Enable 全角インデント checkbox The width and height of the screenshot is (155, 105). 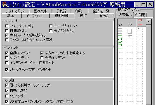point(42,58)
